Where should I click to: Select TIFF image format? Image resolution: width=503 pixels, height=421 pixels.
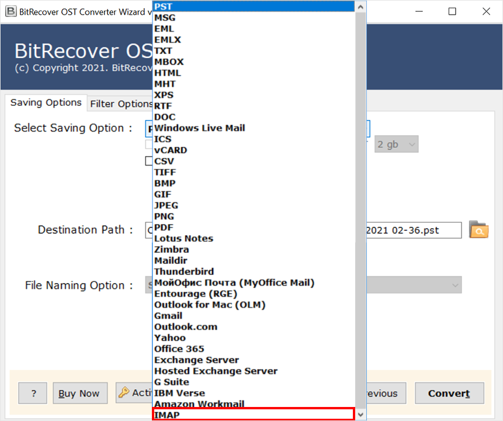254,172
